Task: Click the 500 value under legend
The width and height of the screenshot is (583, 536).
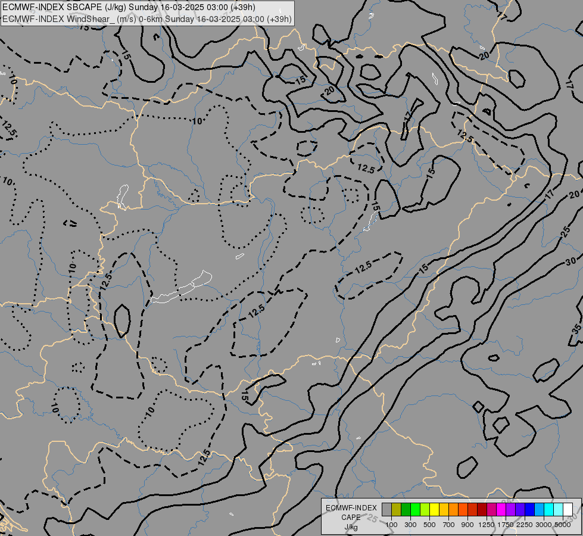Action: pyautogui.click(x=429, y=525)
